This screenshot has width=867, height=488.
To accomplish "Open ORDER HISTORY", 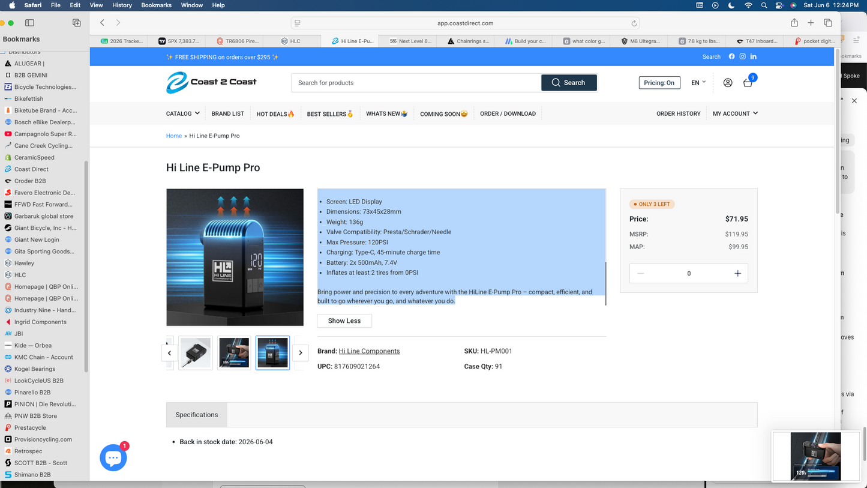I will pos(679,113).
